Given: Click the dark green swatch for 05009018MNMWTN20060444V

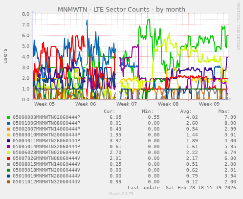Looking at the screenshot, I should pyautogui.click(x=8, y=170).
